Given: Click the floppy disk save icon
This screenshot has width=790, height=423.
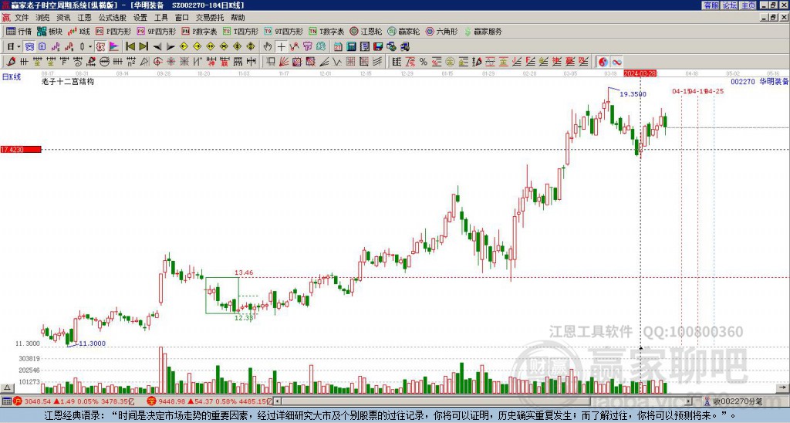Looking at the screenshot, I should [x=378, y=47].
